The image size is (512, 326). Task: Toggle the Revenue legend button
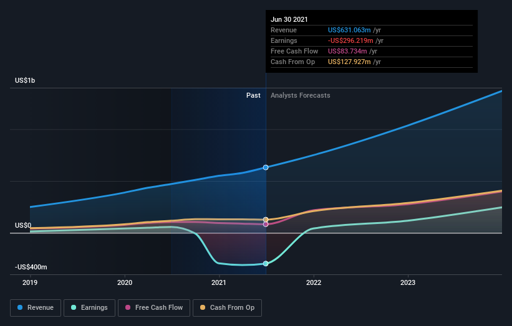coord(36,308)
